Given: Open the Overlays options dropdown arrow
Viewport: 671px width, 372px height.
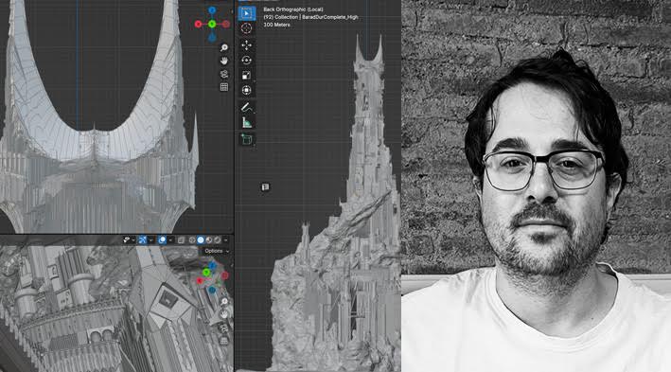Looking at the screenshot, I should pyautogui.click(x=170, y=240).
